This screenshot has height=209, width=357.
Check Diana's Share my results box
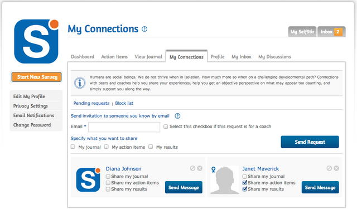coord(108,189)
